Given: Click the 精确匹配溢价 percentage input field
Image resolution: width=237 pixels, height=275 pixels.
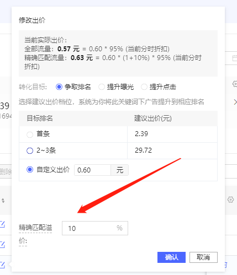Looking at the screenshot, I should 95,228.
